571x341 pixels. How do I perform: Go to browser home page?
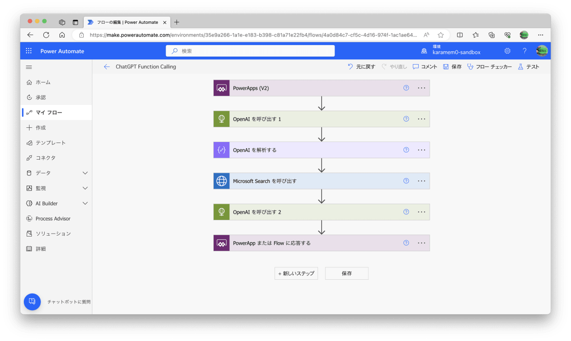(x=62, y=35)
